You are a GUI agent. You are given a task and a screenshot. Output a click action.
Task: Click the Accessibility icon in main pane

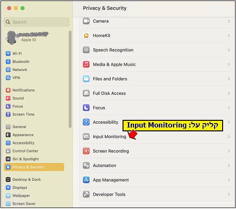(x=86, y=122)
